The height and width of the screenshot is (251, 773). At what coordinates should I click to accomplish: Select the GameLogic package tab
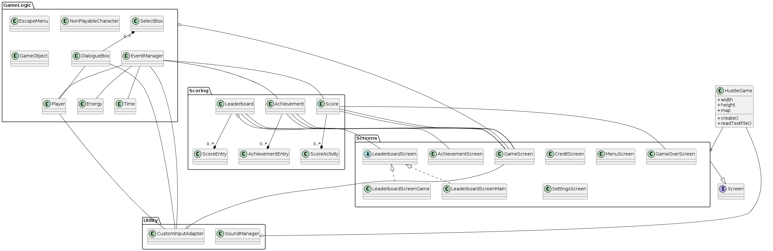tap(17, 5)
